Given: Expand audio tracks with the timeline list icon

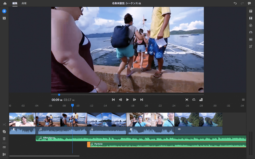Looking at the screenshot, I should pos(4,154).
